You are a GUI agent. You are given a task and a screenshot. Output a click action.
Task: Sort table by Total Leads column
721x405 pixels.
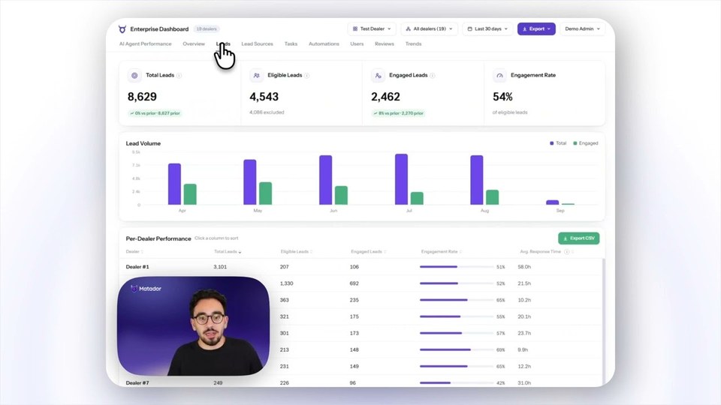click(x=228, y=252)
